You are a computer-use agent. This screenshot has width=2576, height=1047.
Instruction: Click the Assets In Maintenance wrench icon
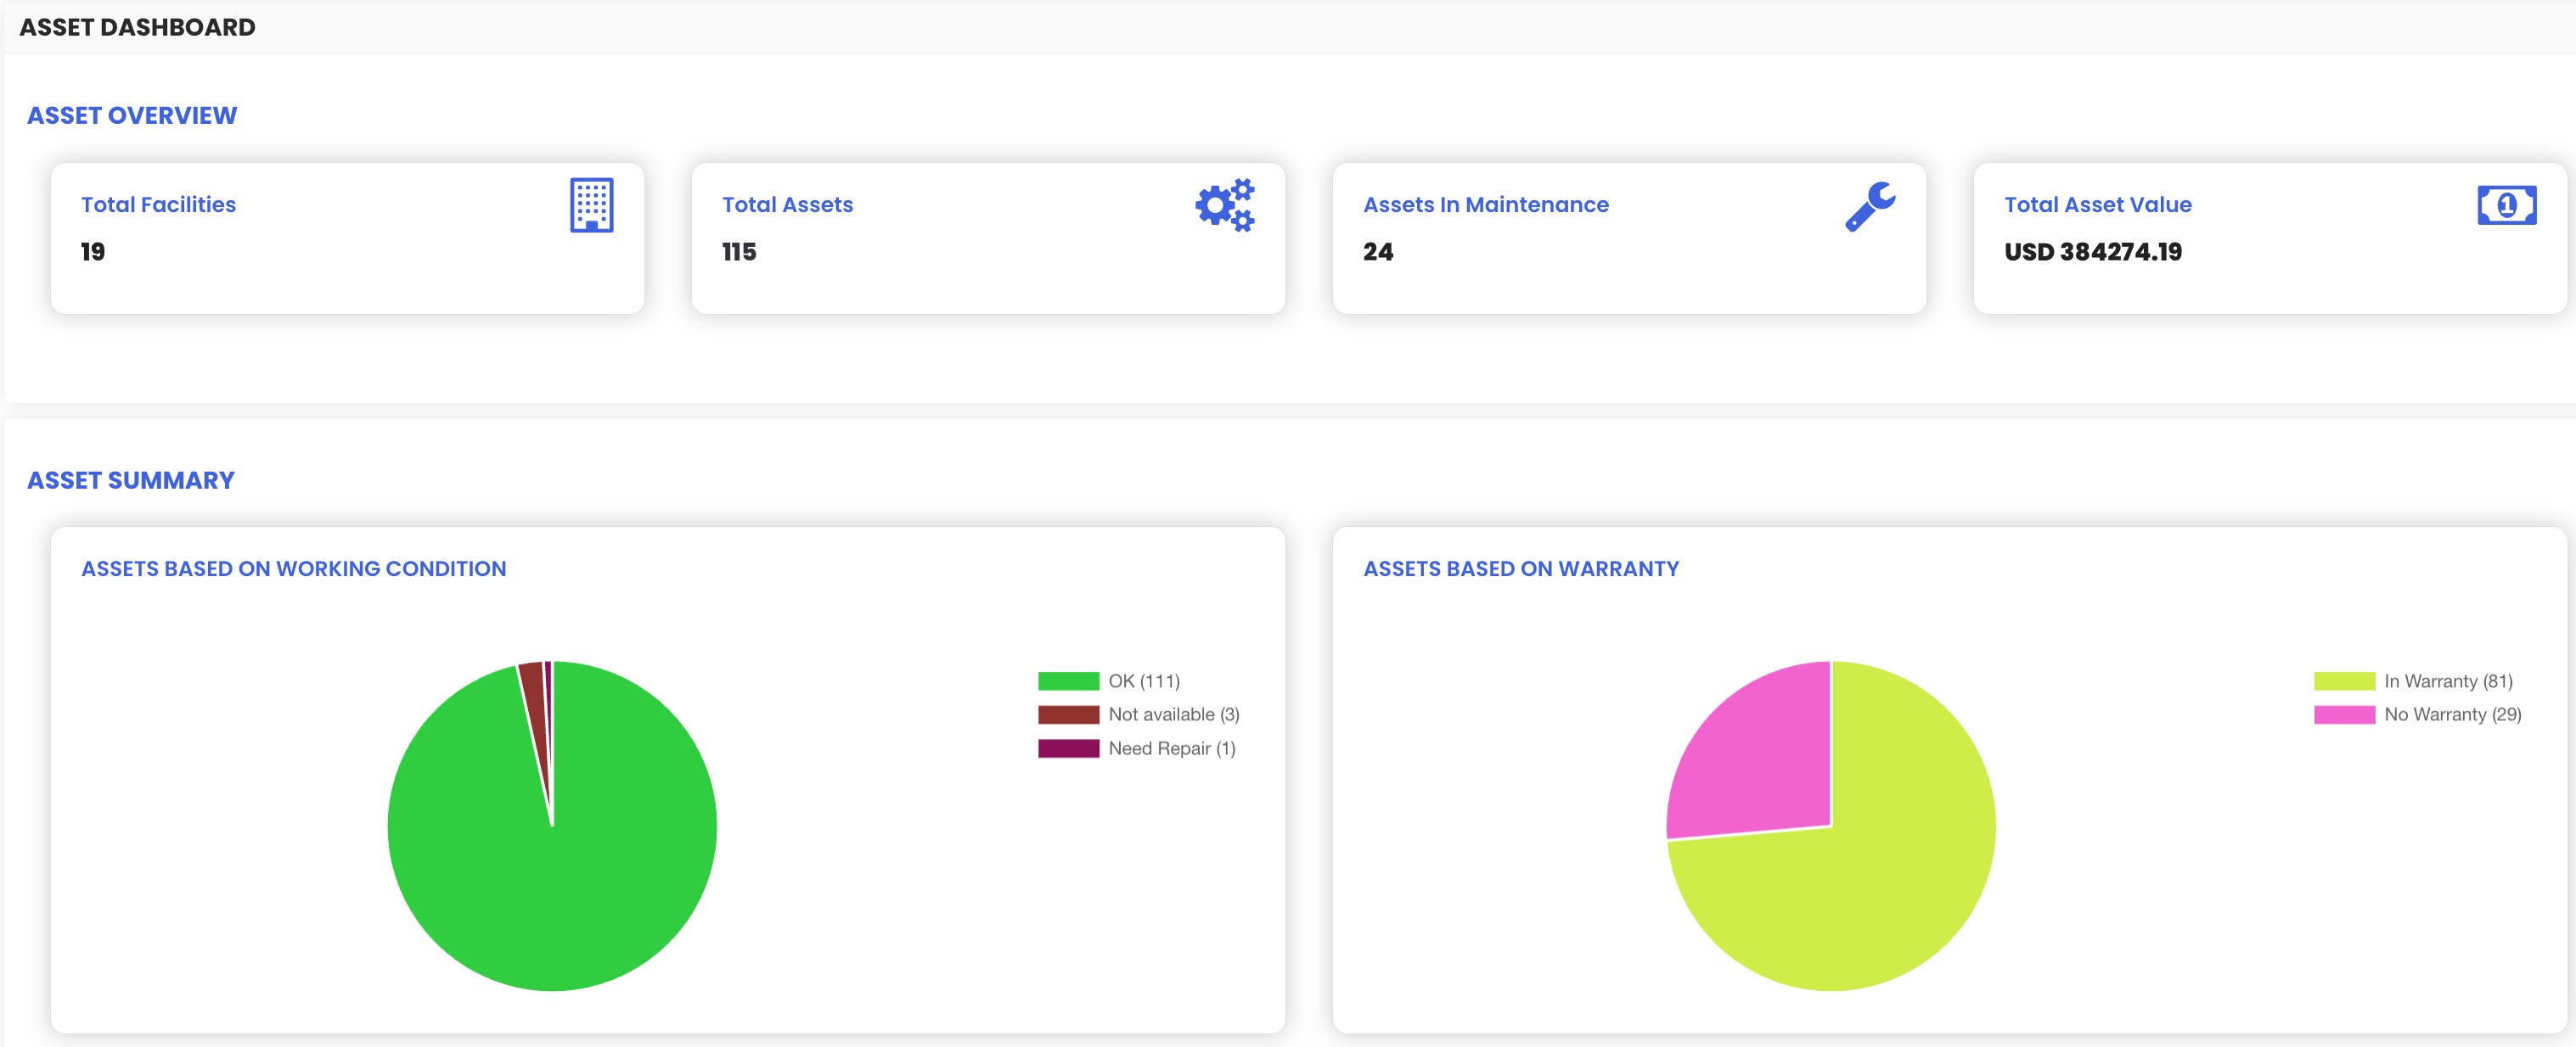(x=1869, y=206)
